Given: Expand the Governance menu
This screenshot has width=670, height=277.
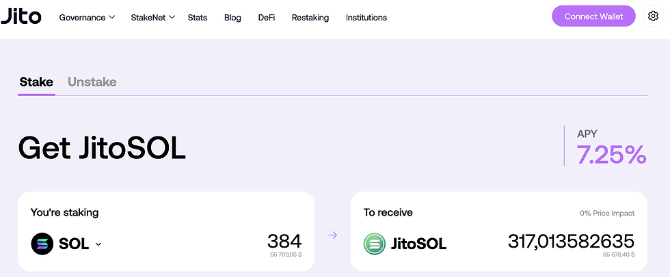Looking at the screenshot, I should point(88,18).
